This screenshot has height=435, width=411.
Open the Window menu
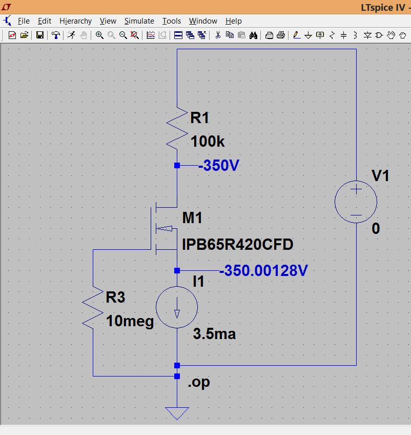(x=203, y=21)
